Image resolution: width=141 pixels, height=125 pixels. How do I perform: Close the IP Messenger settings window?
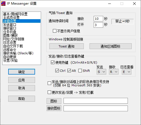point(134,4)
